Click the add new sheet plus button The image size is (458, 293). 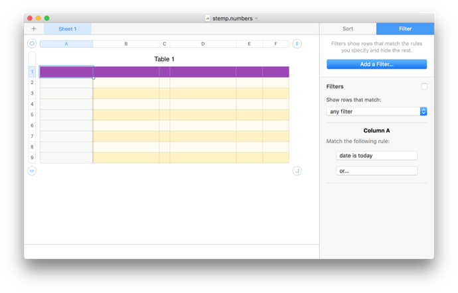[x=34, y=29]
